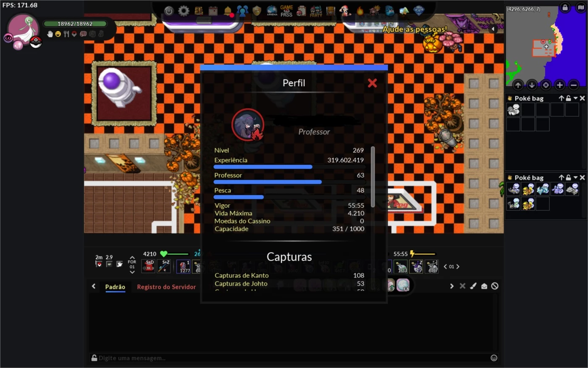588x368 pixels.
Task: Select third Pokémon in lower Poké bag
Action: click(x=543, y=189)
